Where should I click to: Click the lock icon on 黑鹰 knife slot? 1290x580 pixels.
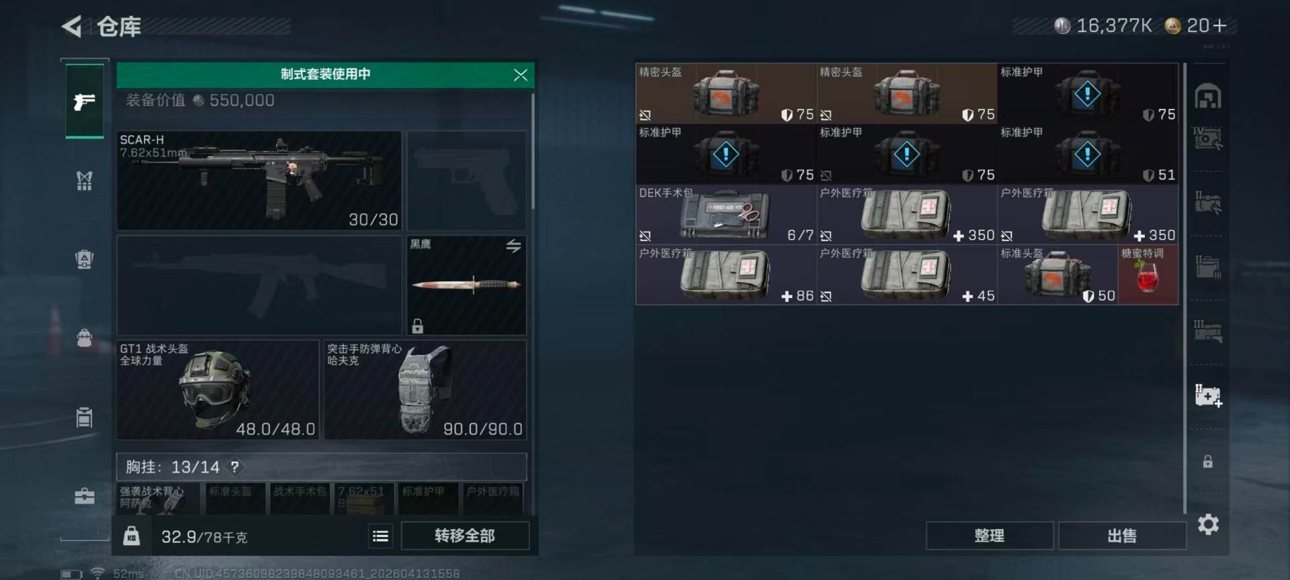(x=417, y=326)
